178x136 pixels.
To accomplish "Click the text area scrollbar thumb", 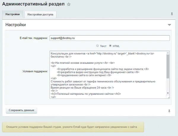I will (168, 66).
